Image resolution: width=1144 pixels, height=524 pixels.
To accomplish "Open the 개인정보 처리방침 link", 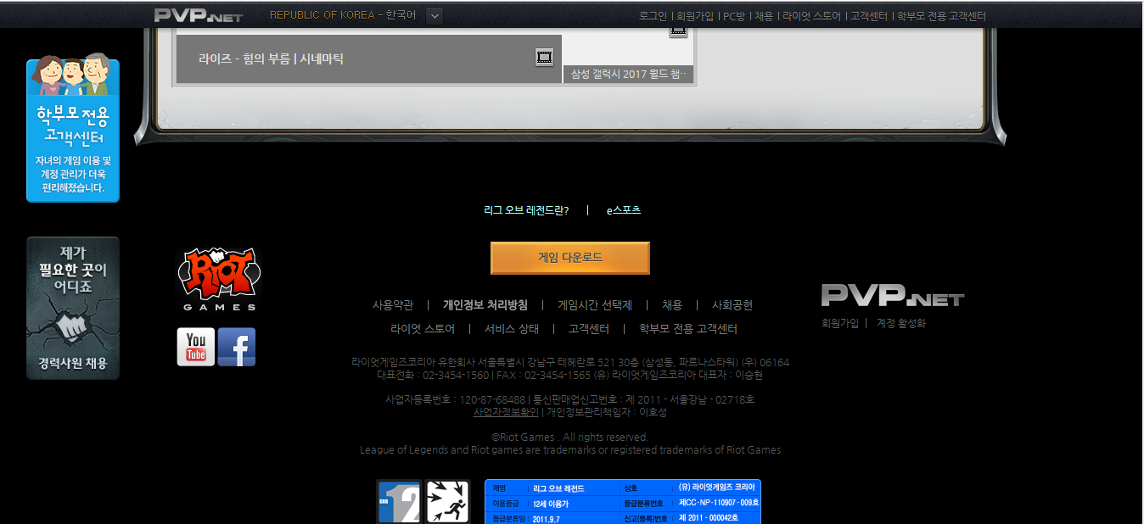I will (x=485, y=305).
